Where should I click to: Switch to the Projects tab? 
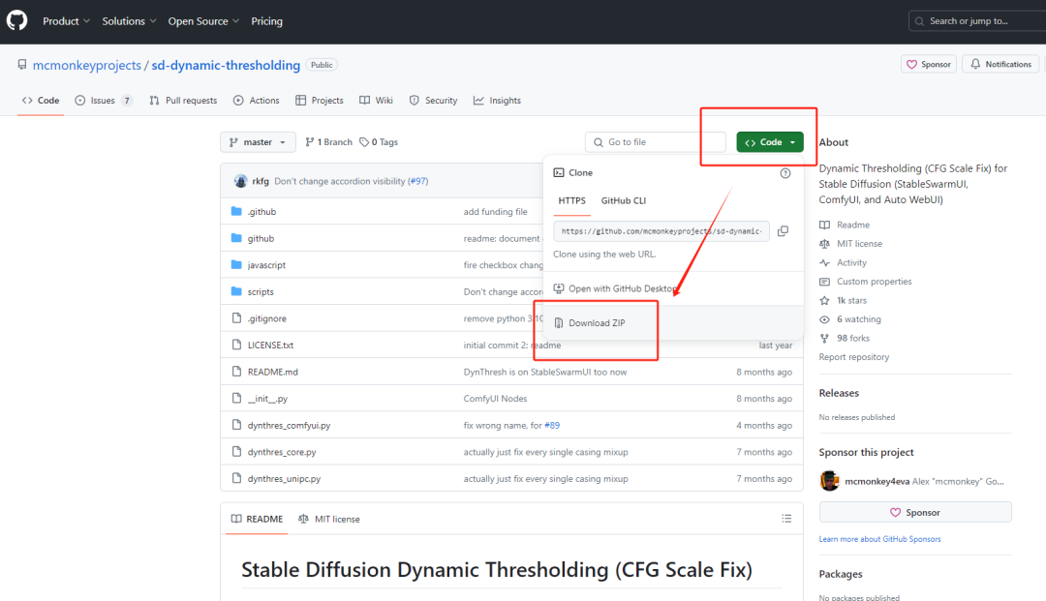(320, 101)
